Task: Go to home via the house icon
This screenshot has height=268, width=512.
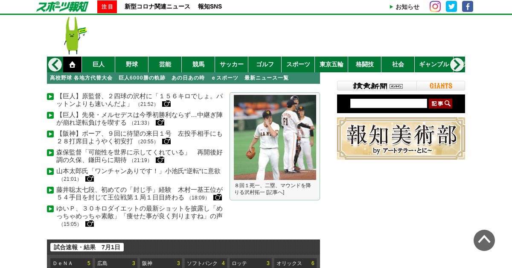Action: (x=73, y=64)
